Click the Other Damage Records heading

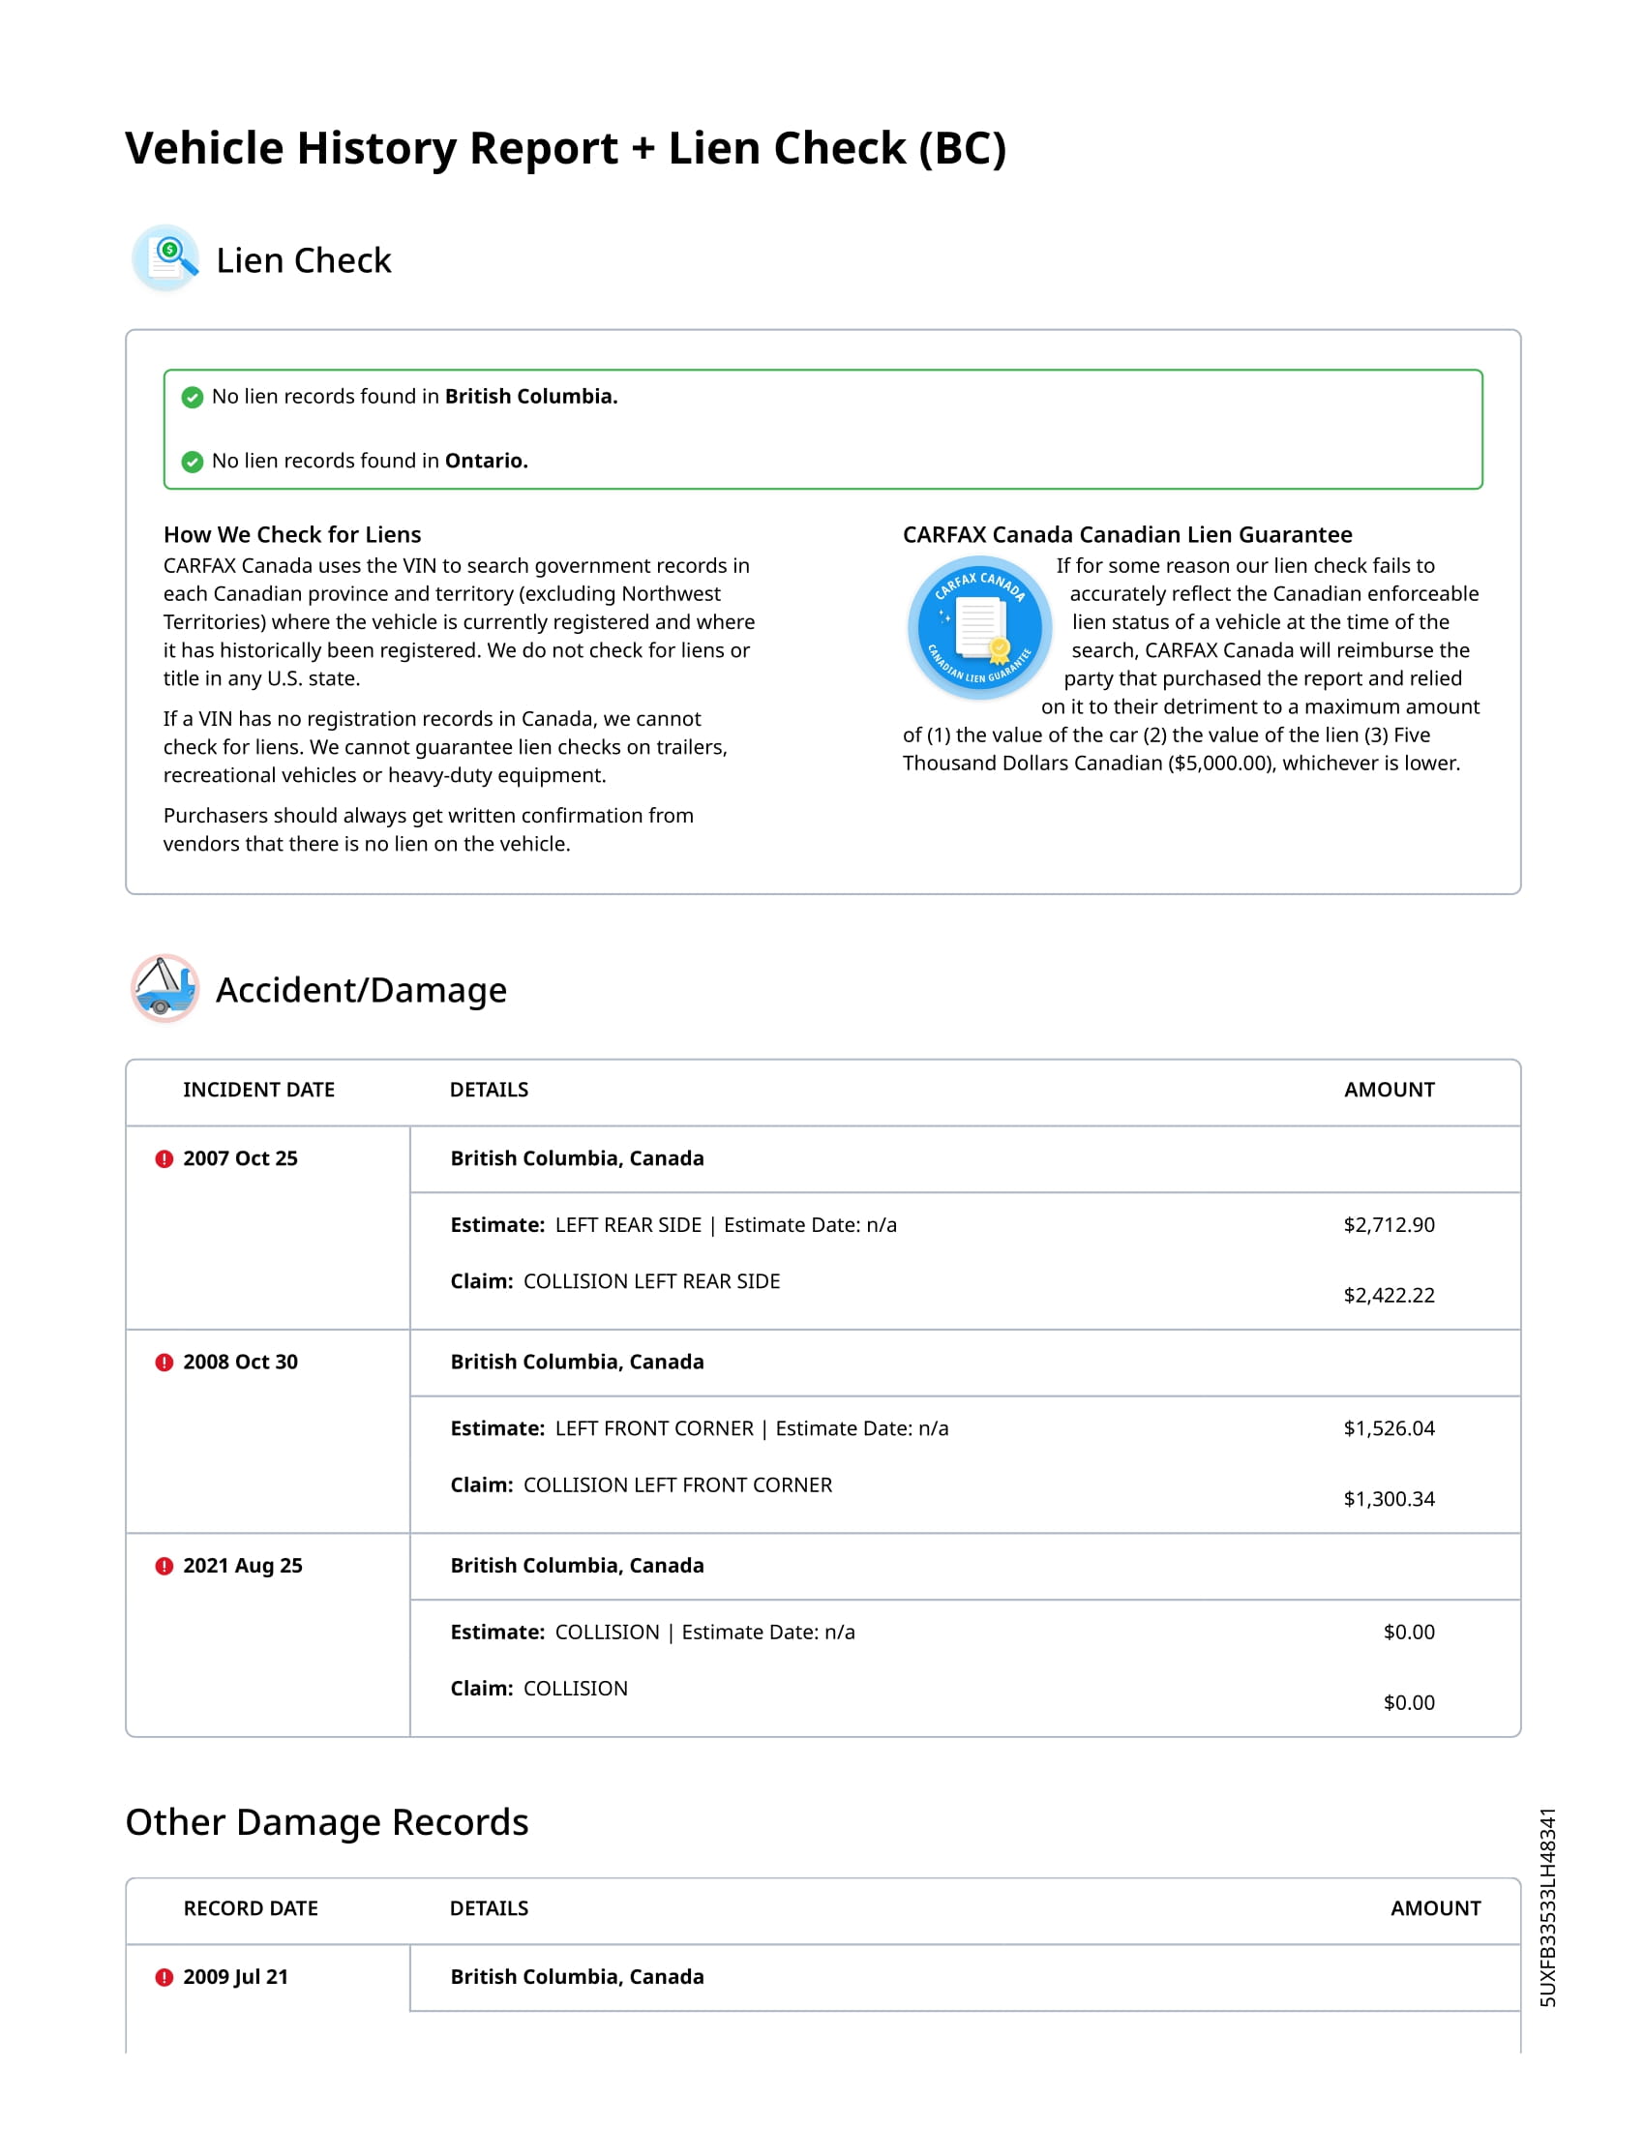click(326, 1822)
